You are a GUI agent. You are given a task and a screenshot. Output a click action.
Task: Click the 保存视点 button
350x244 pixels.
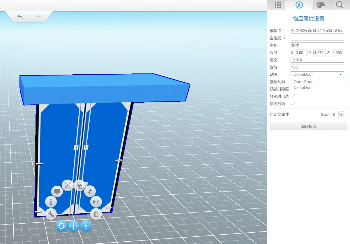point(308,126)
